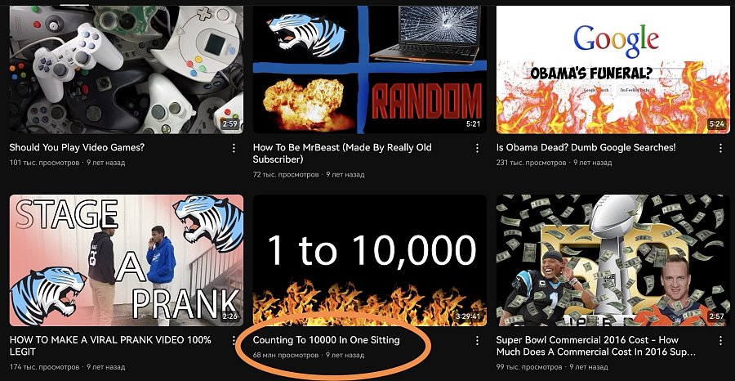Screen dimensions: 735x381
Task: Click title Is Obama Dead? Dumb Google Searches
Action: pos(586,147)
